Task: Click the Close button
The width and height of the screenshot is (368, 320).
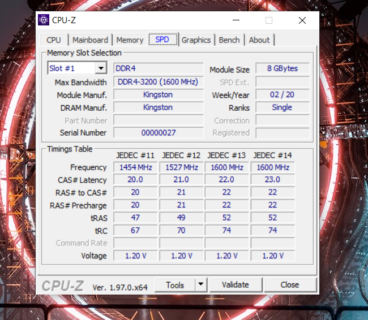Action: click(x=290, y=285)
